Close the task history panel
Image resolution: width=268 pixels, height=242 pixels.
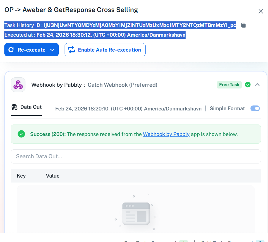(261, 11)
